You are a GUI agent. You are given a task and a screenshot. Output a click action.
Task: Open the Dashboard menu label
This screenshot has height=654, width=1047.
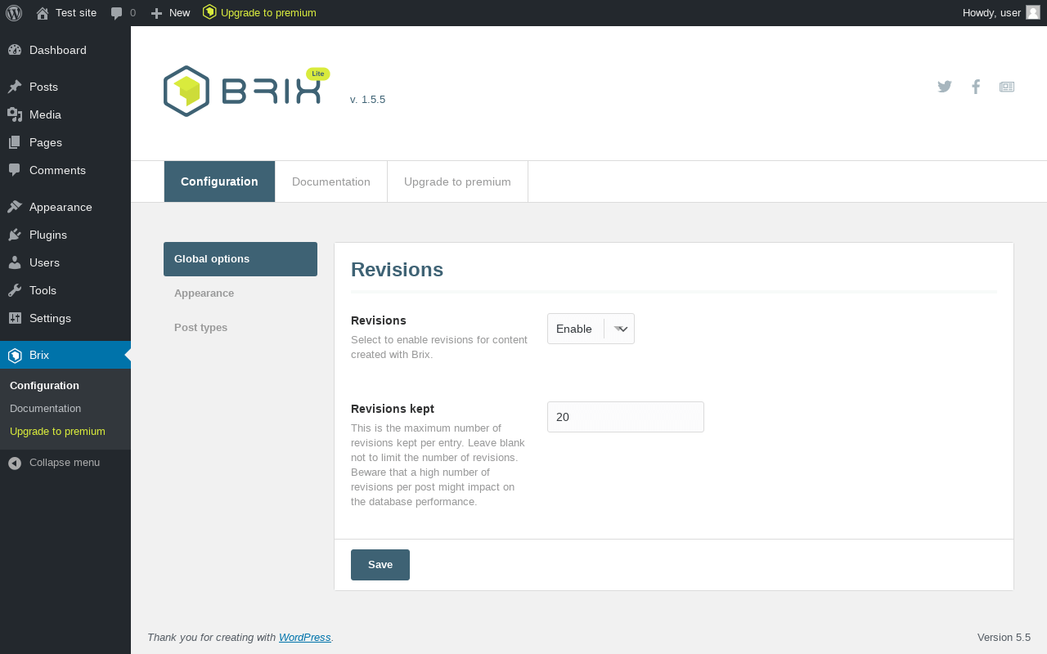(58, 50)
